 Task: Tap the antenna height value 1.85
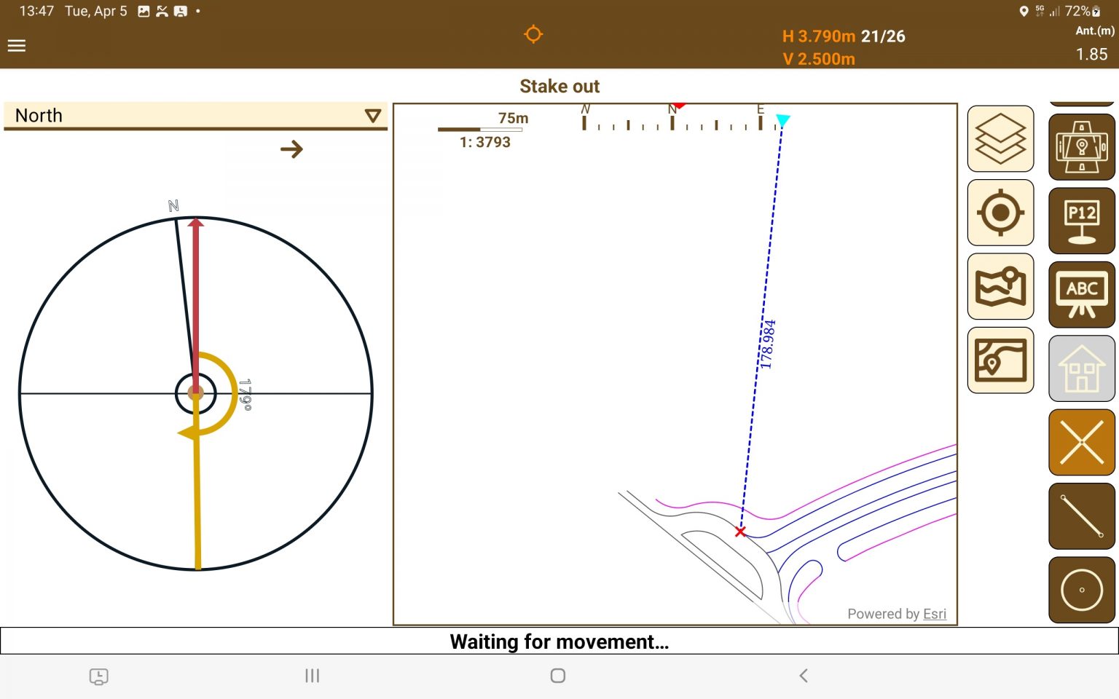(x=1091, y=55)
